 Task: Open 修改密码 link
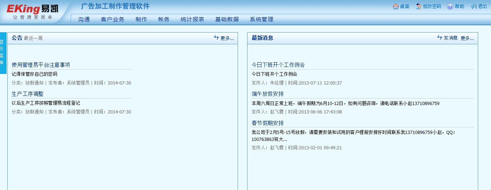click(432, 6)
